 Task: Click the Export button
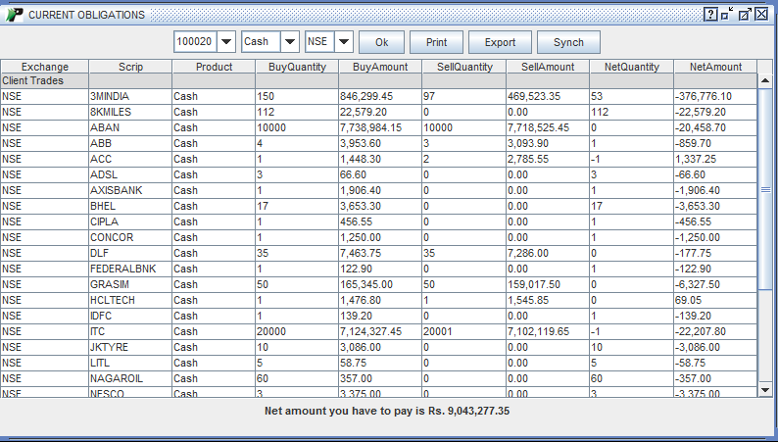[500, 42]
